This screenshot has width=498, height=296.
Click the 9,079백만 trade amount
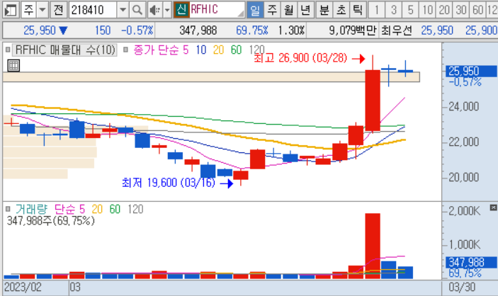click(353, 30)
